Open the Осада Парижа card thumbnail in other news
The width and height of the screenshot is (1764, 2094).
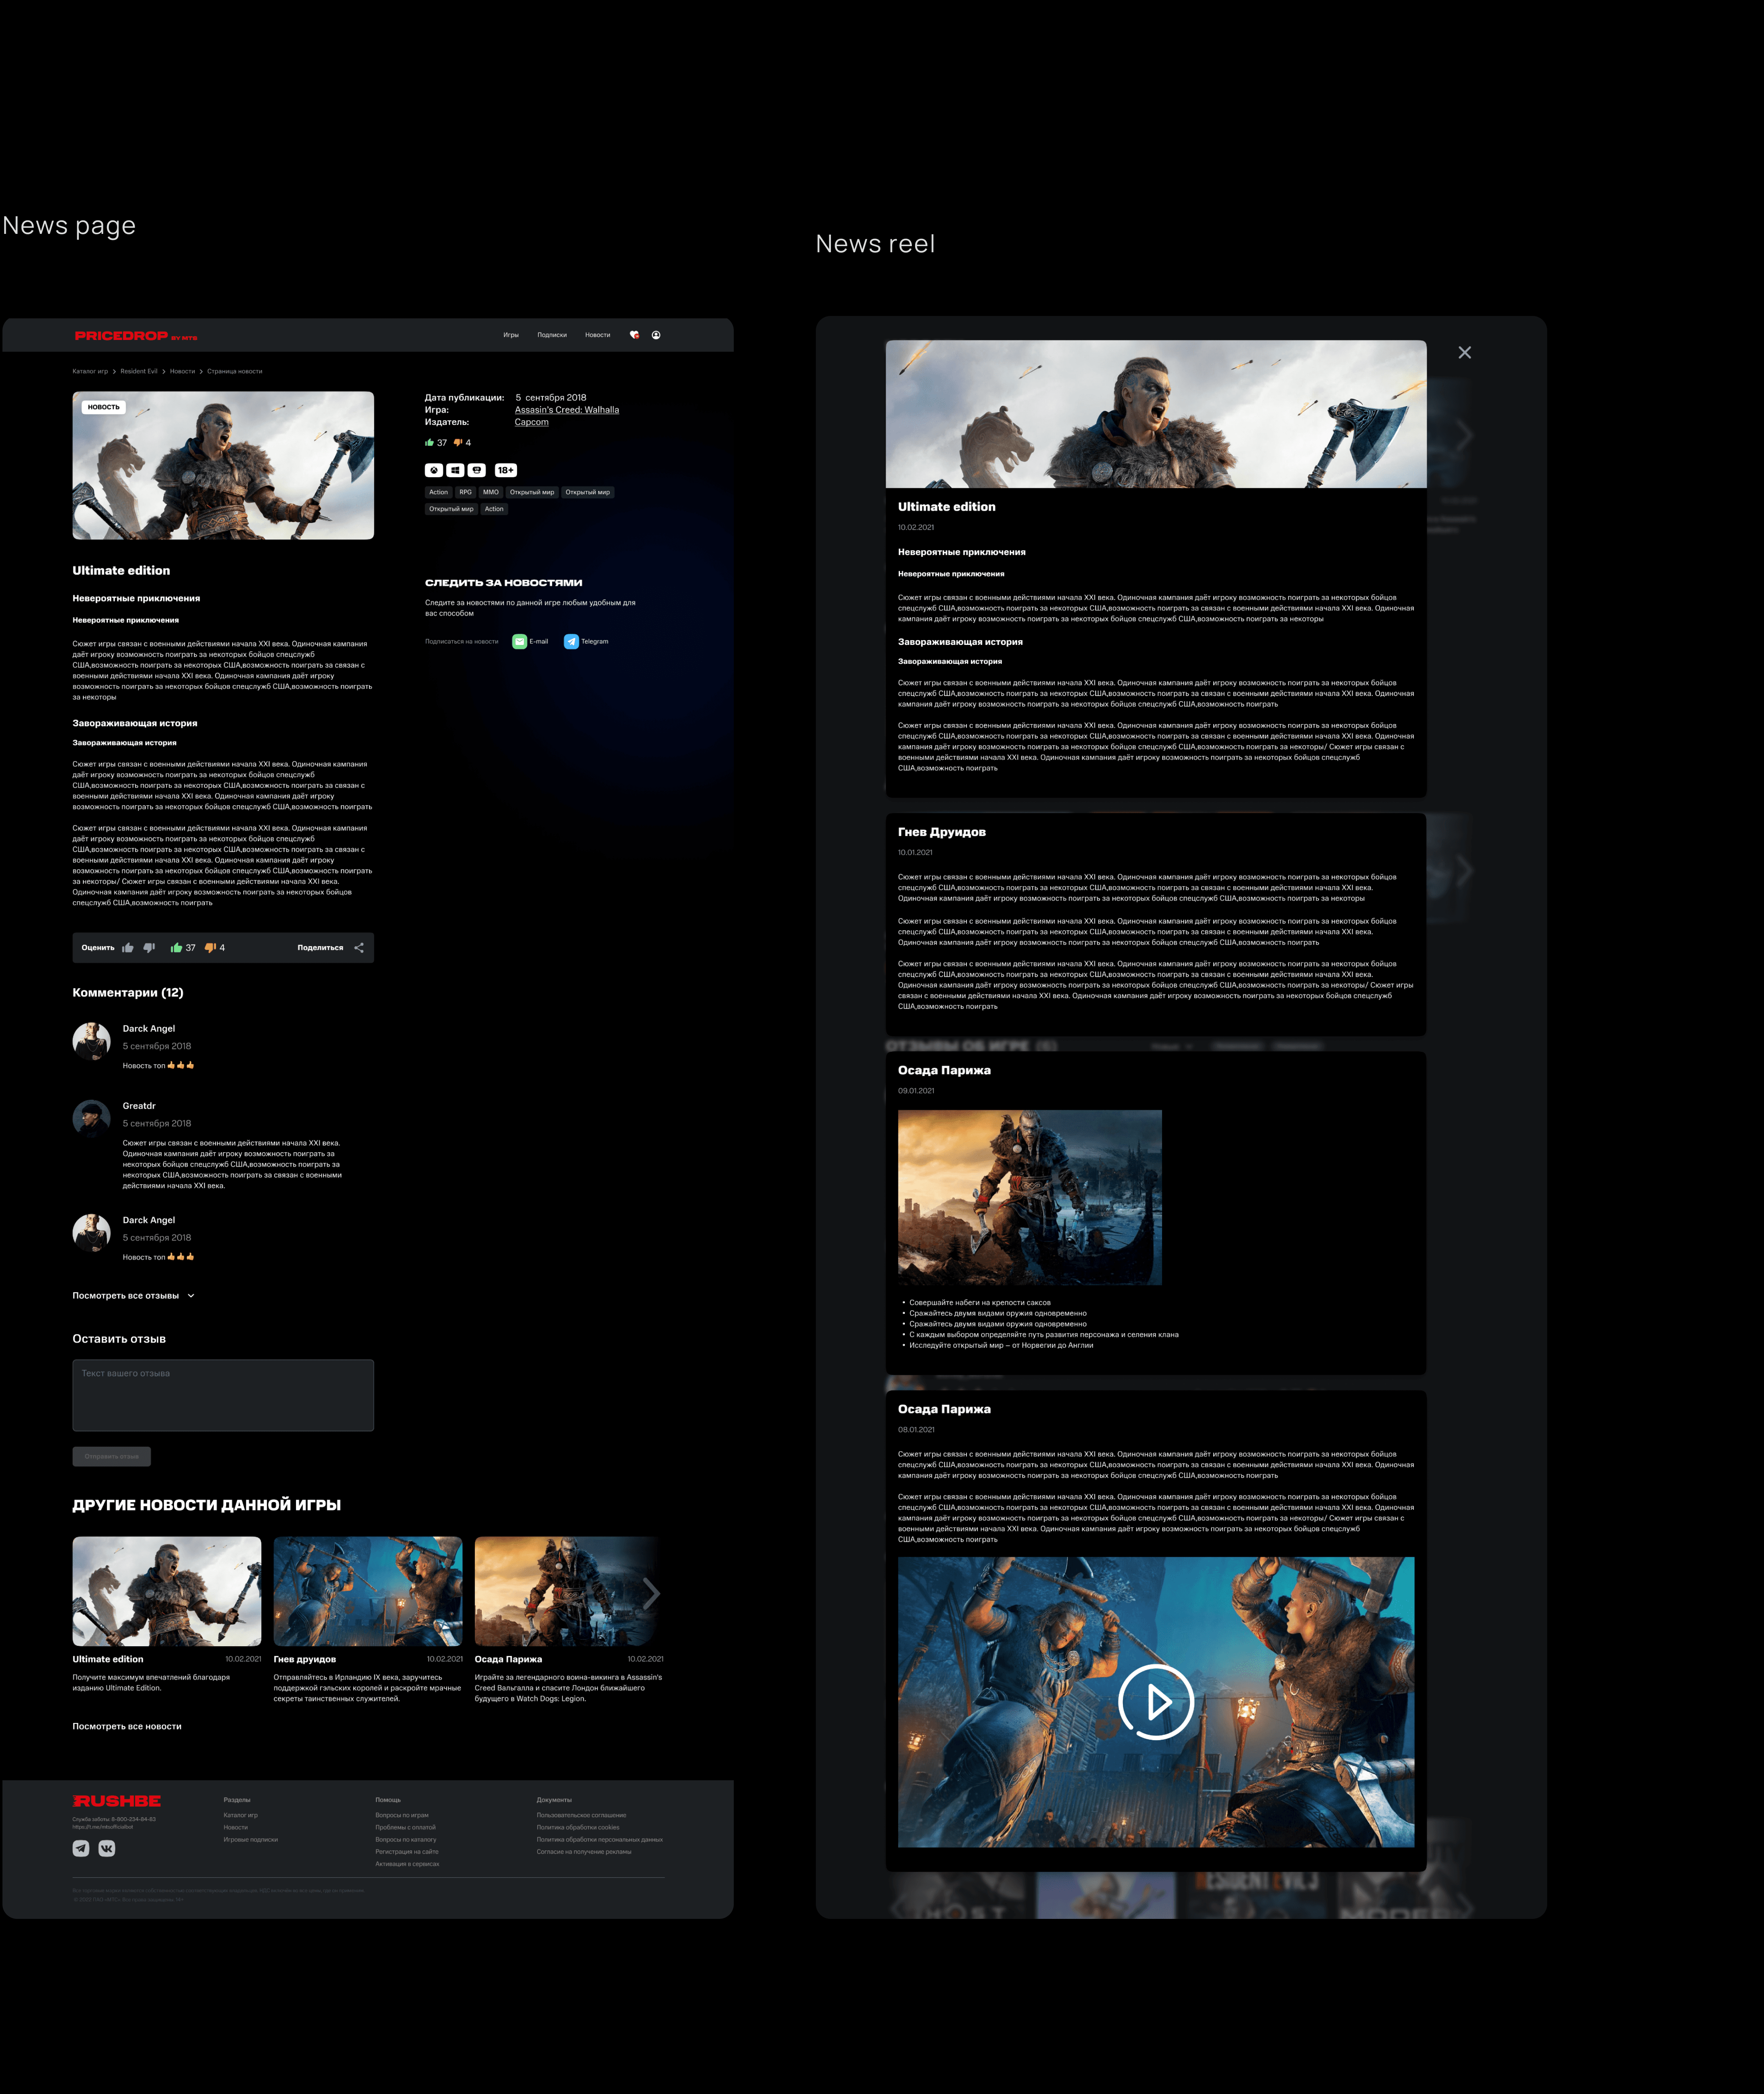(569, 1591)
